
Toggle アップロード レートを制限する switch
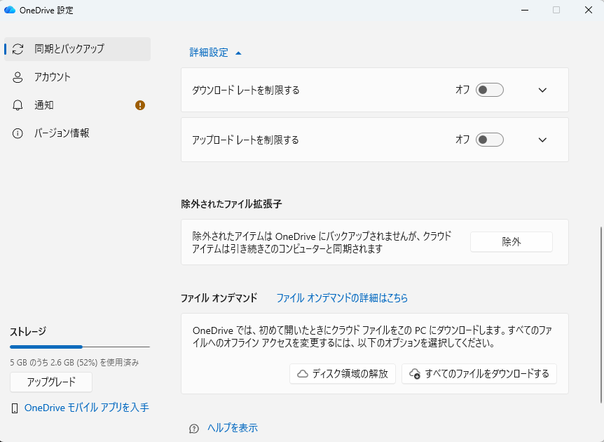490,140
